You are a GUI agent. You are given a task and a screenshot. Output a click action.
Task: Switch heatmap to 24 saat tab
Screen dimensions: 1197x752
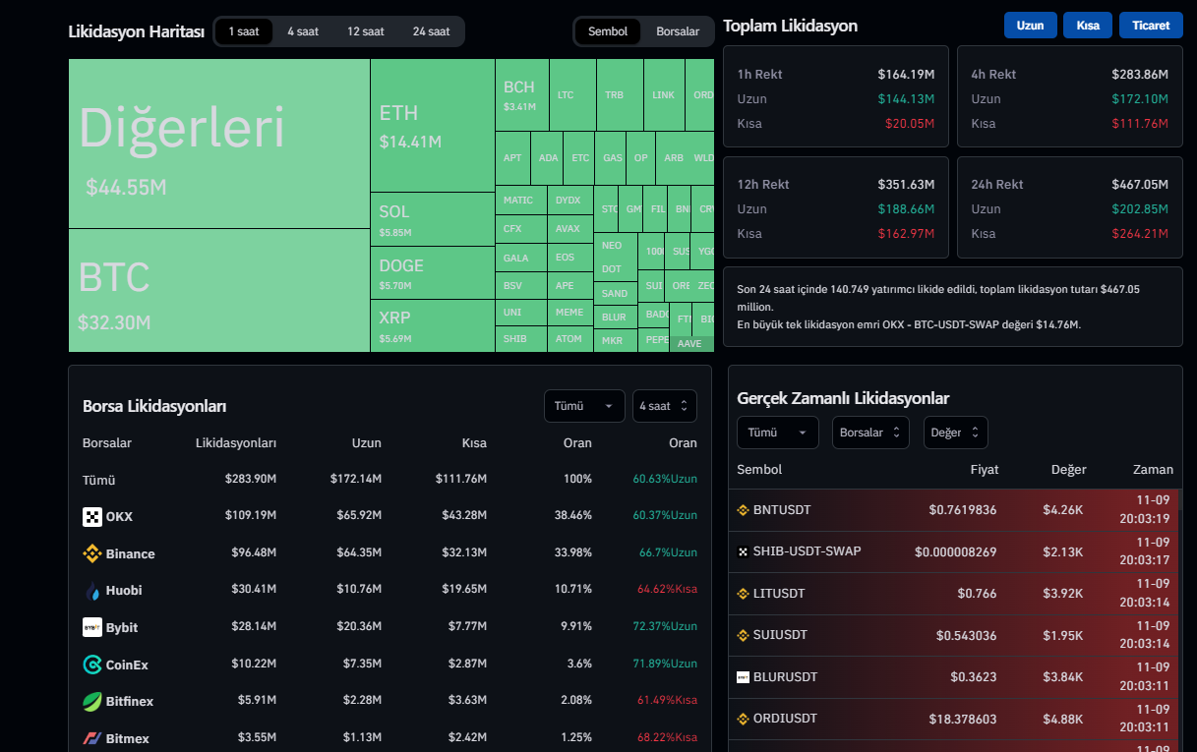tap(431, 31)
